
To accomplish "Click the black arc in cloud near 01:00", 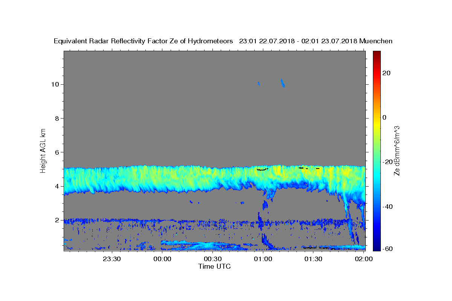I will point(262,169).
